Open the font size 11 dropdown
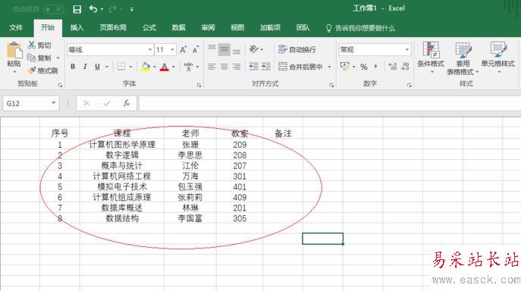 (172, 50)
